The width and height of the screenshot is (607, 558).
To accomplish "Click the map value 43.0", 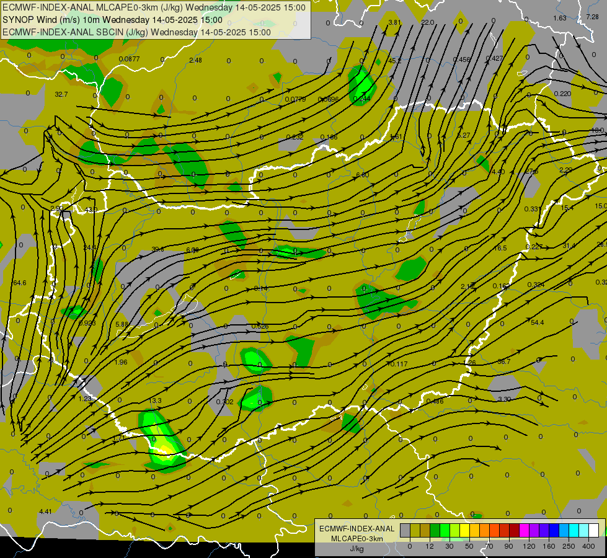I will tap(91, 210).
